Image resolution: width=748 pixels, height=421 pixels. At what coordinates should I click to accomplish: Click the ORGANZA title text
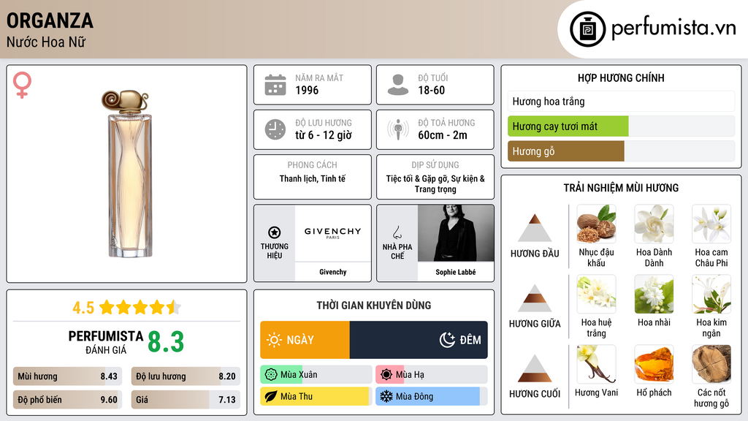click(x=50, y=21)
